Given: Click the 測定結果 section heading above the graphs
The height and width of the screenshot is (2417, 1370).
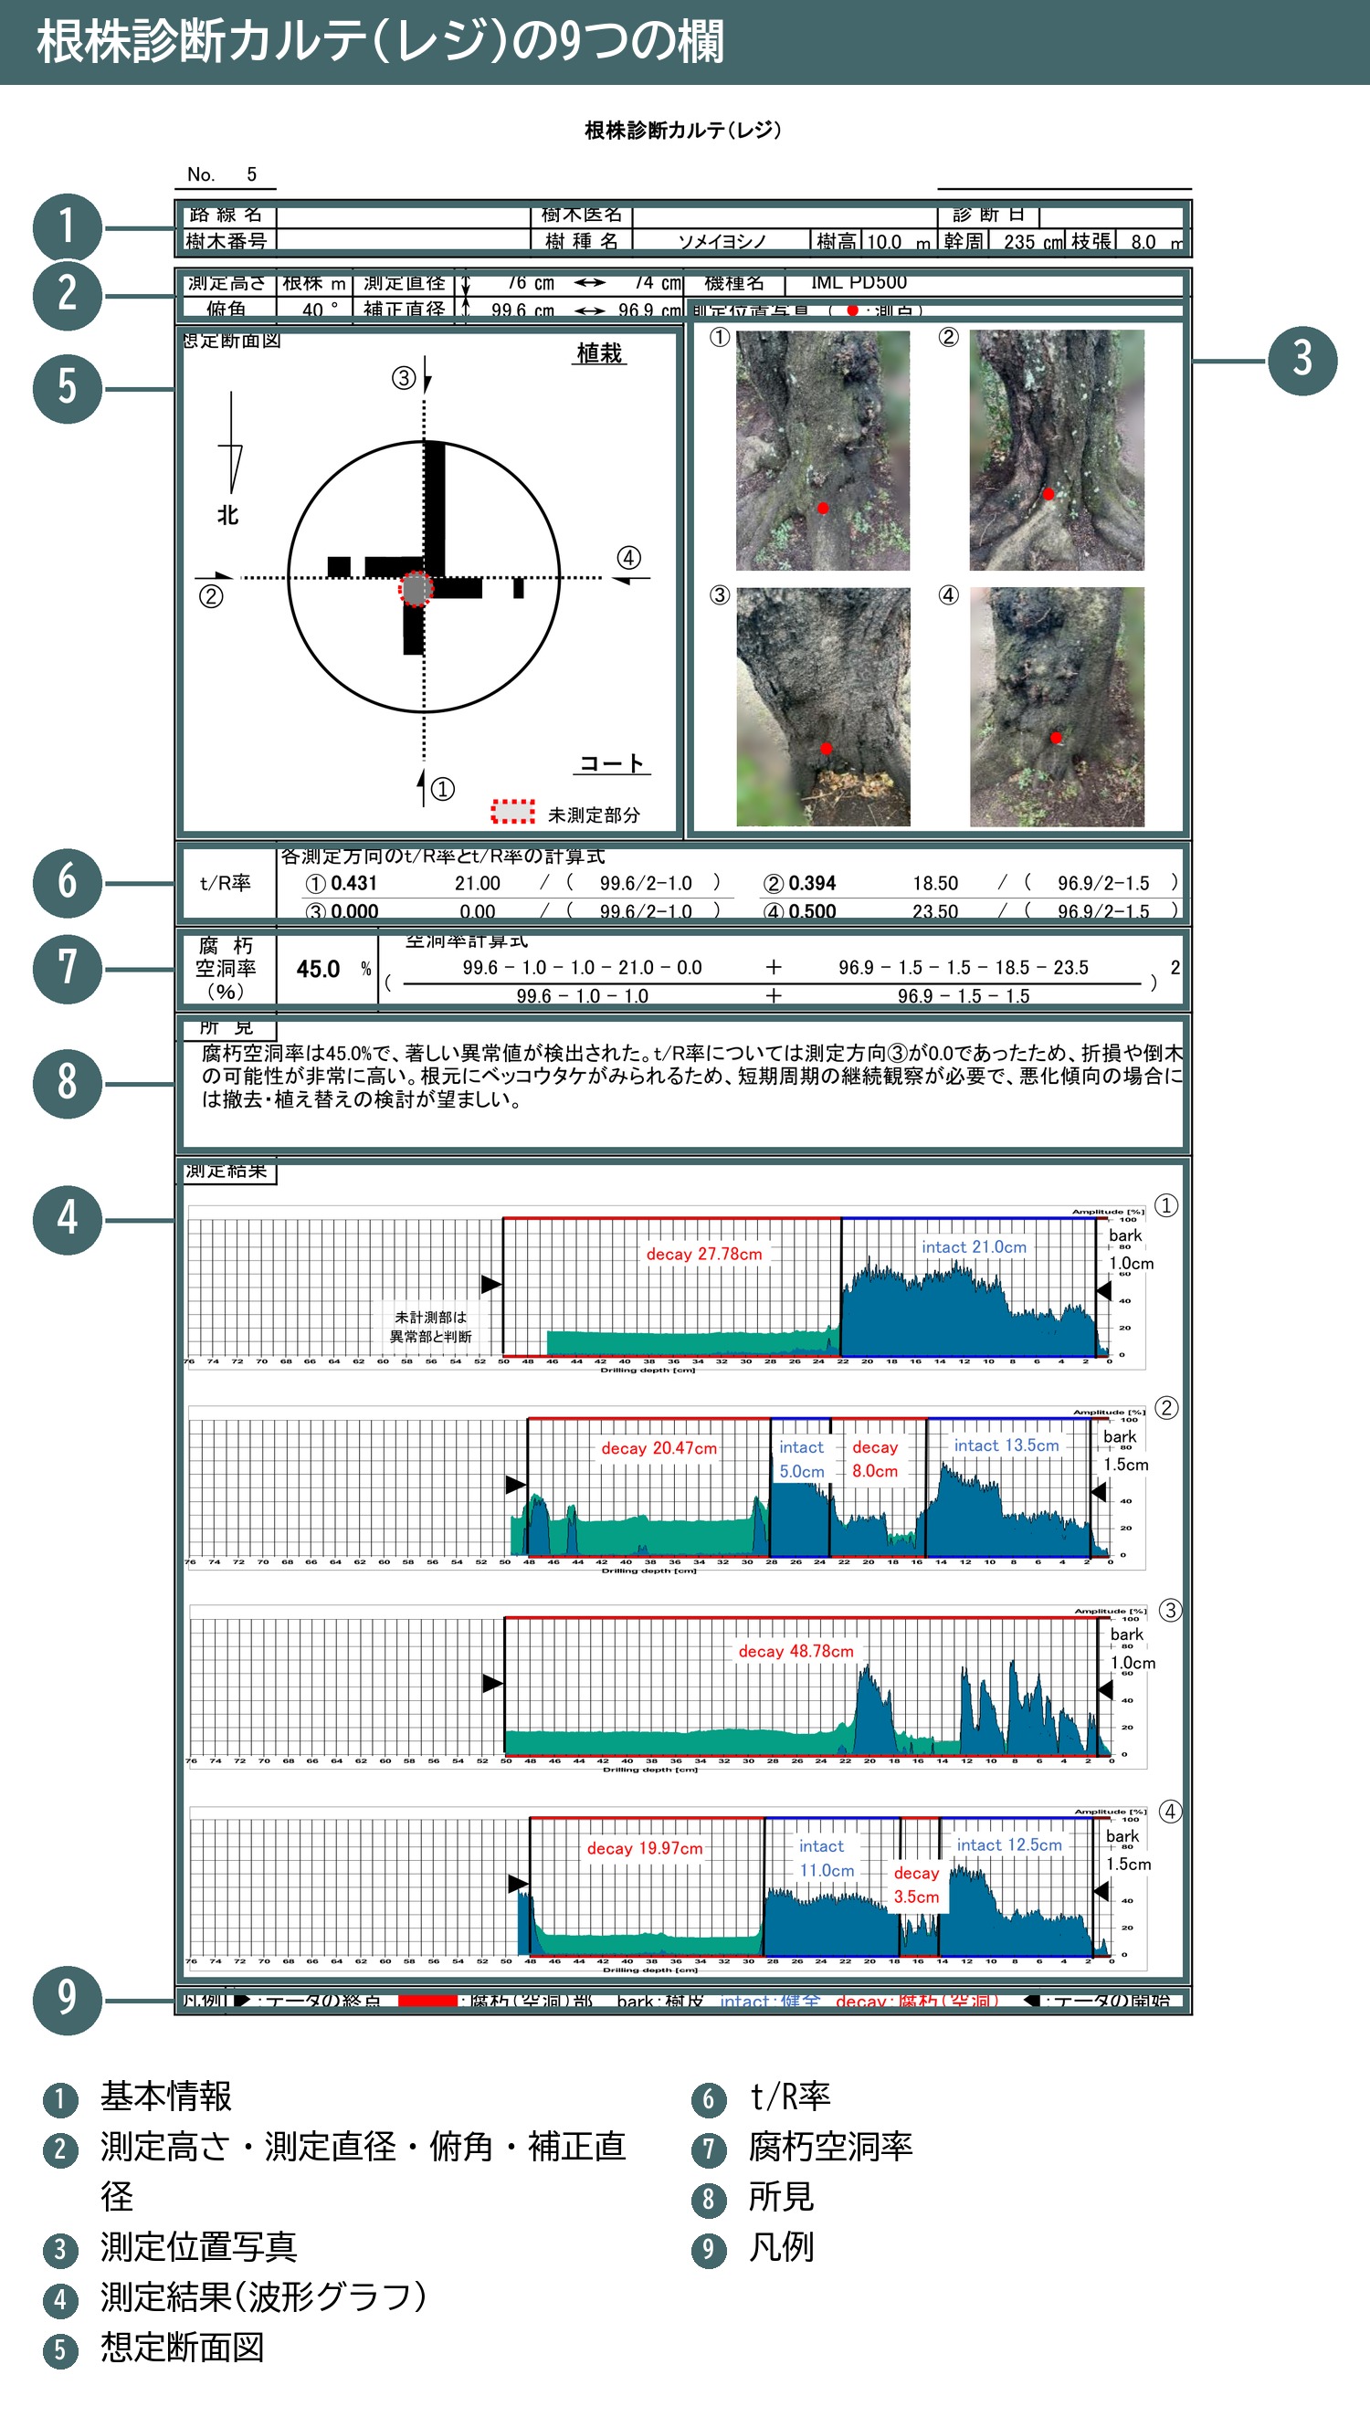Looking at the screenshot, I should pyautogui.click(x=226, y=1172).
